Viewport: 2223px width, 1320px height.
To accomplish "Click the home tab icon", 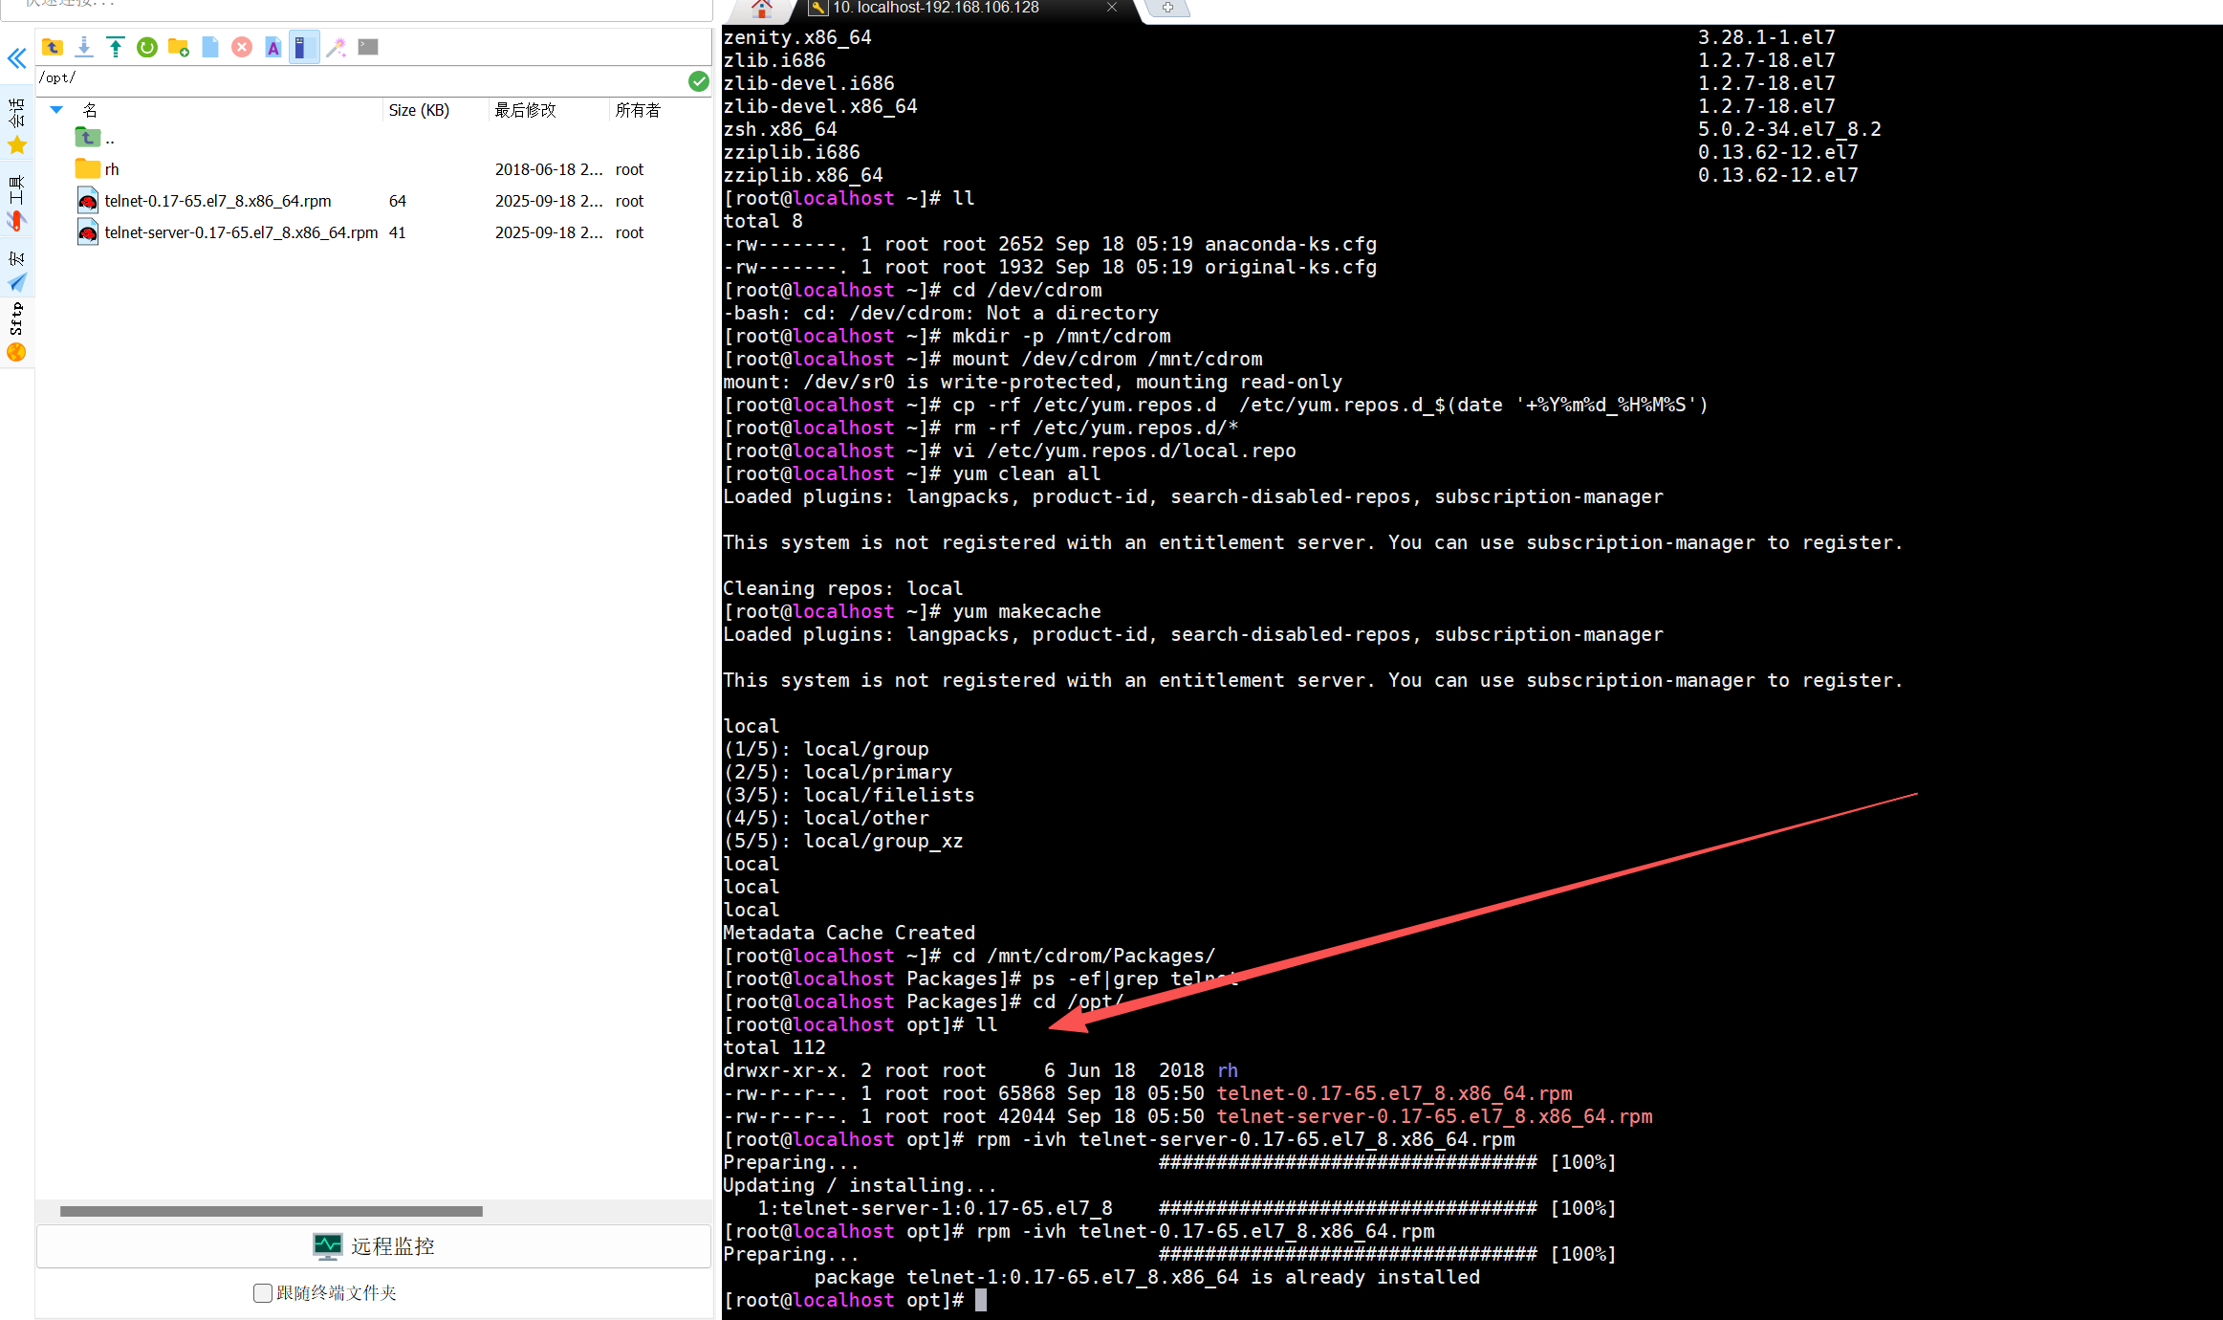I will click(x=761, y=9).
